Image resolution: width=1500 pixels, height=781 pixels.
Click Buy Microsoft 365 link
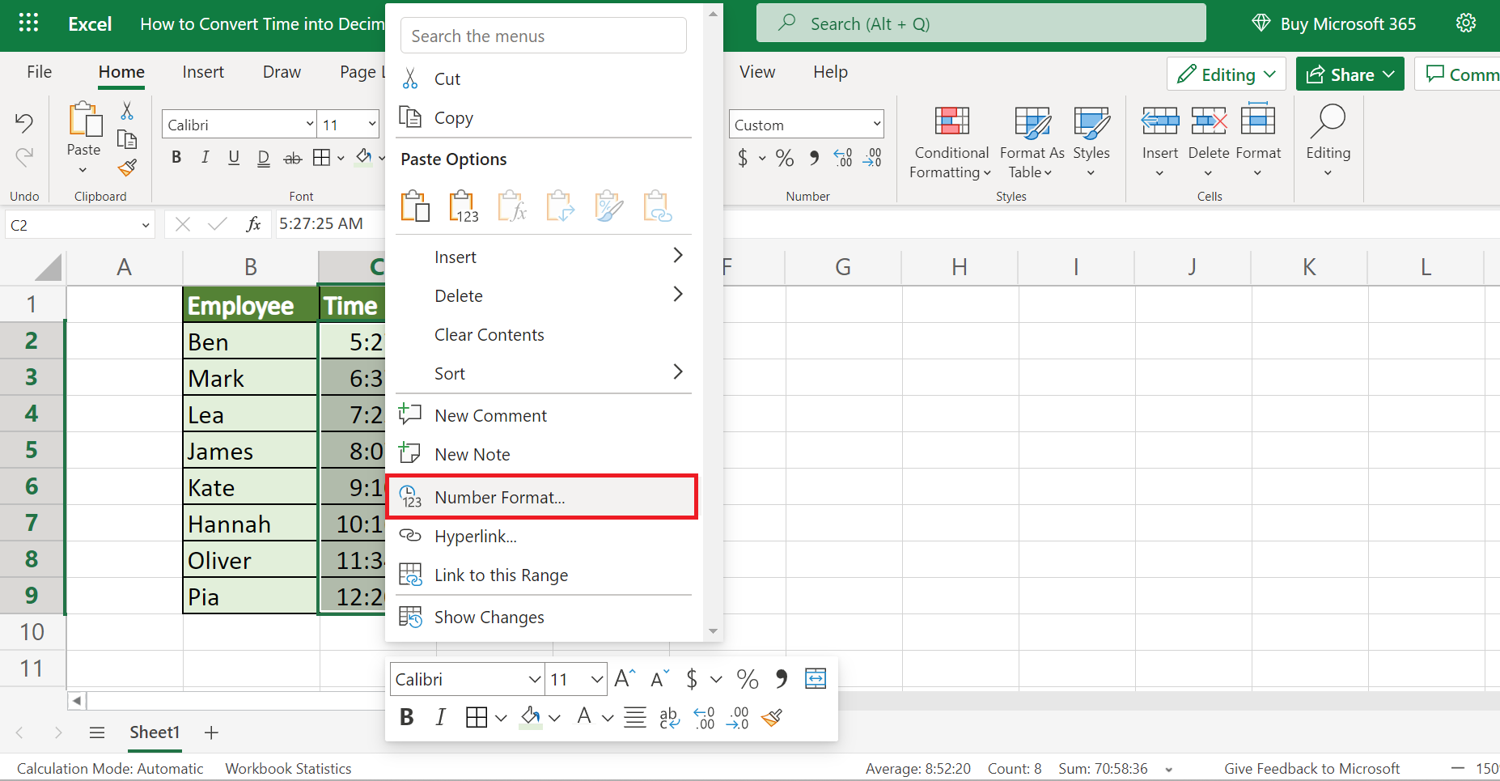click(x=1334, y=23)
